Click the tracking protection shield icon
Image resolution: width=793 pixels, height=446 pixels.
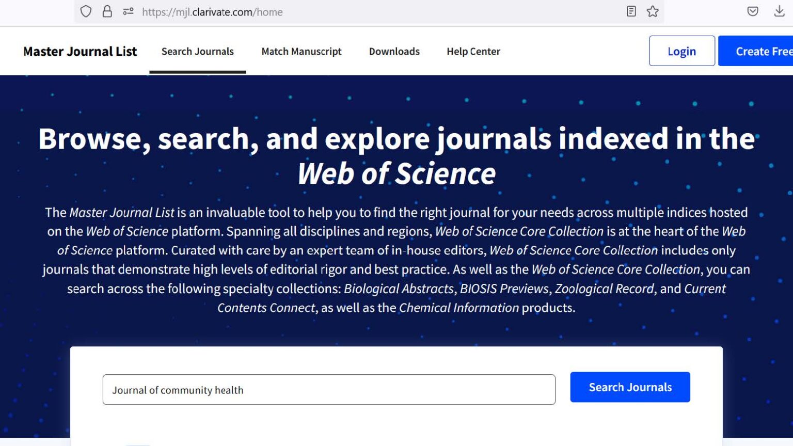point(86,11)
